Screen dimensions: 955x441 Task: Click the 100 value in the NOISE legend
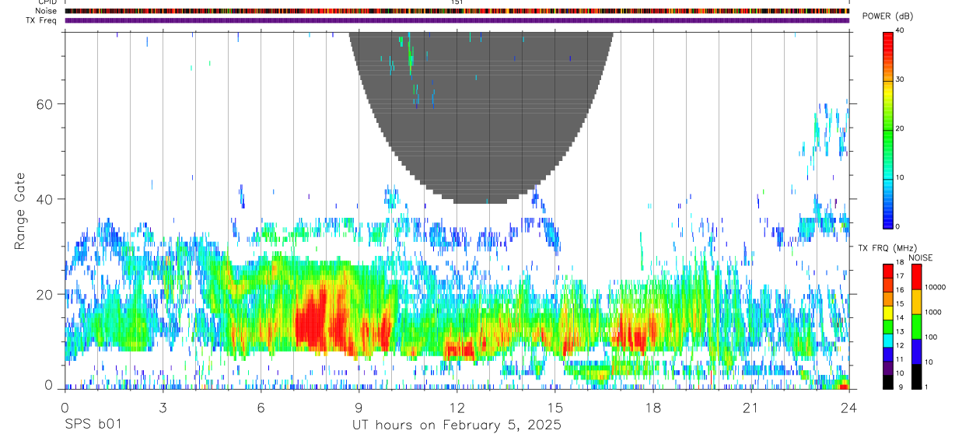coord(930,337)
